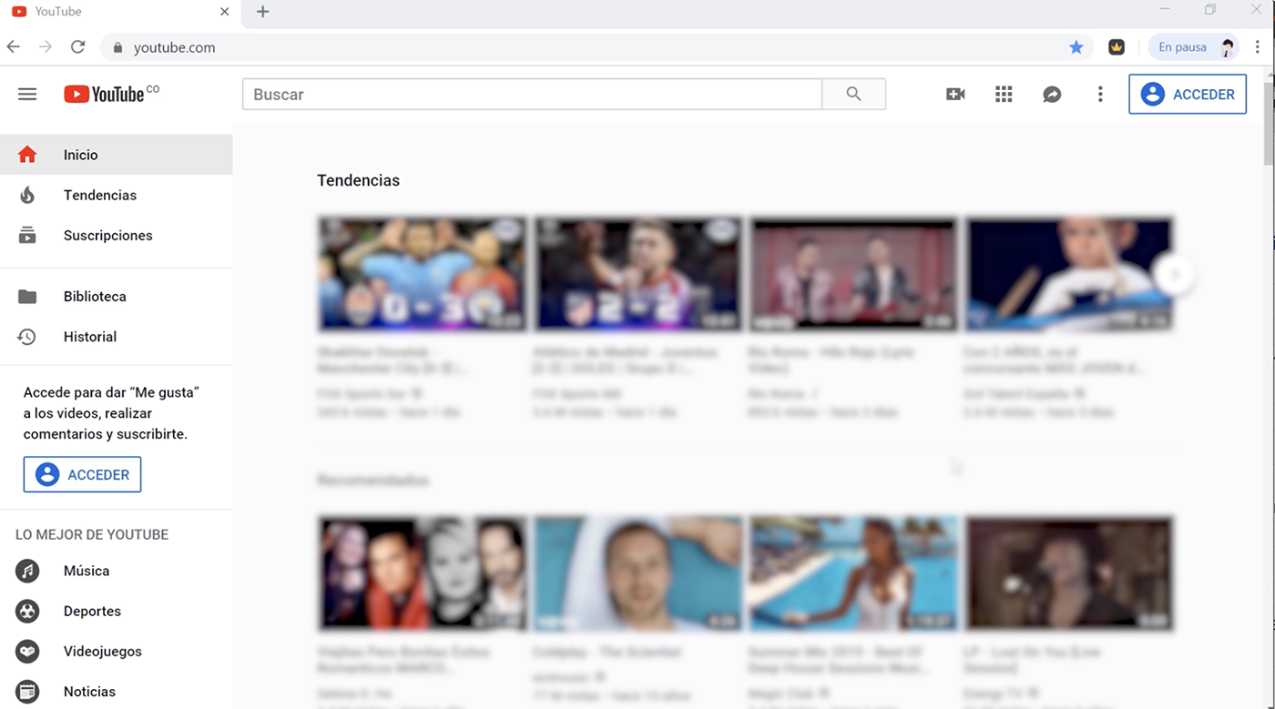
Task: Open Suscripciones in the sidebar
Action: pyautogui.click(x=117, y=235)
